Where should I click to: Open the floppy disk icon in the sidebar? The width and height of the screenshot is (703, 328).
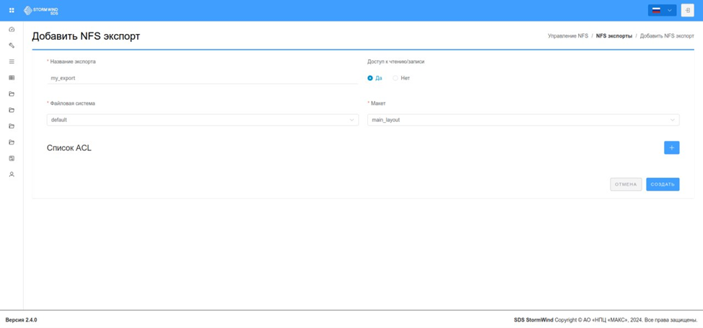12,158
